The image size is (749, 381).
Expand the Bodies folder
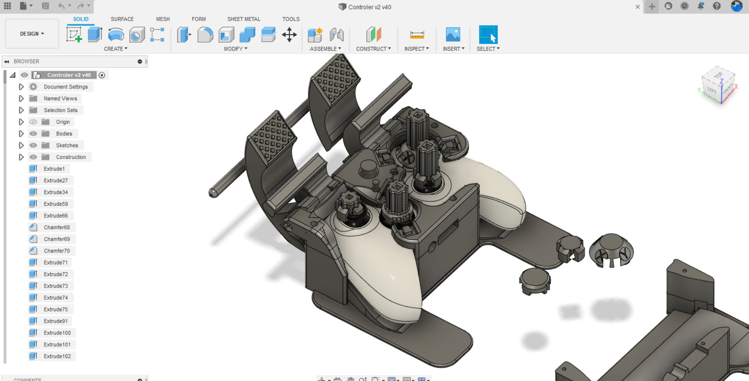pyautogui.click(x=21, y=134)
